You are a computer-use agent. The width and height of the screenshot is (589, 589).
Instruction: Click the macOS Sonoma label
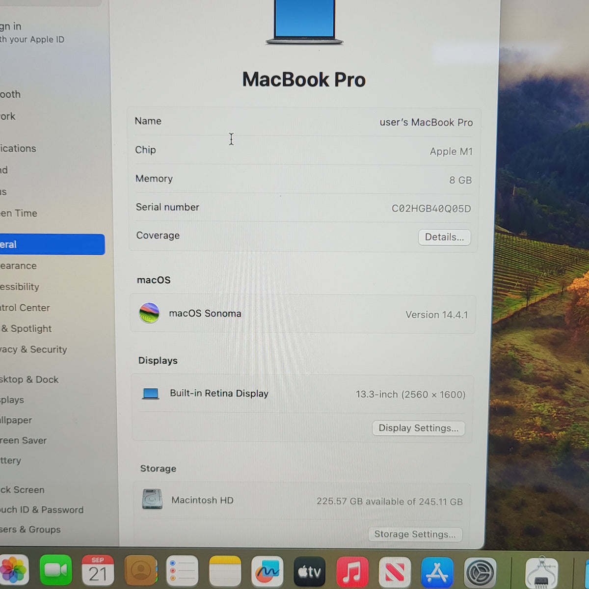[205, 313]
